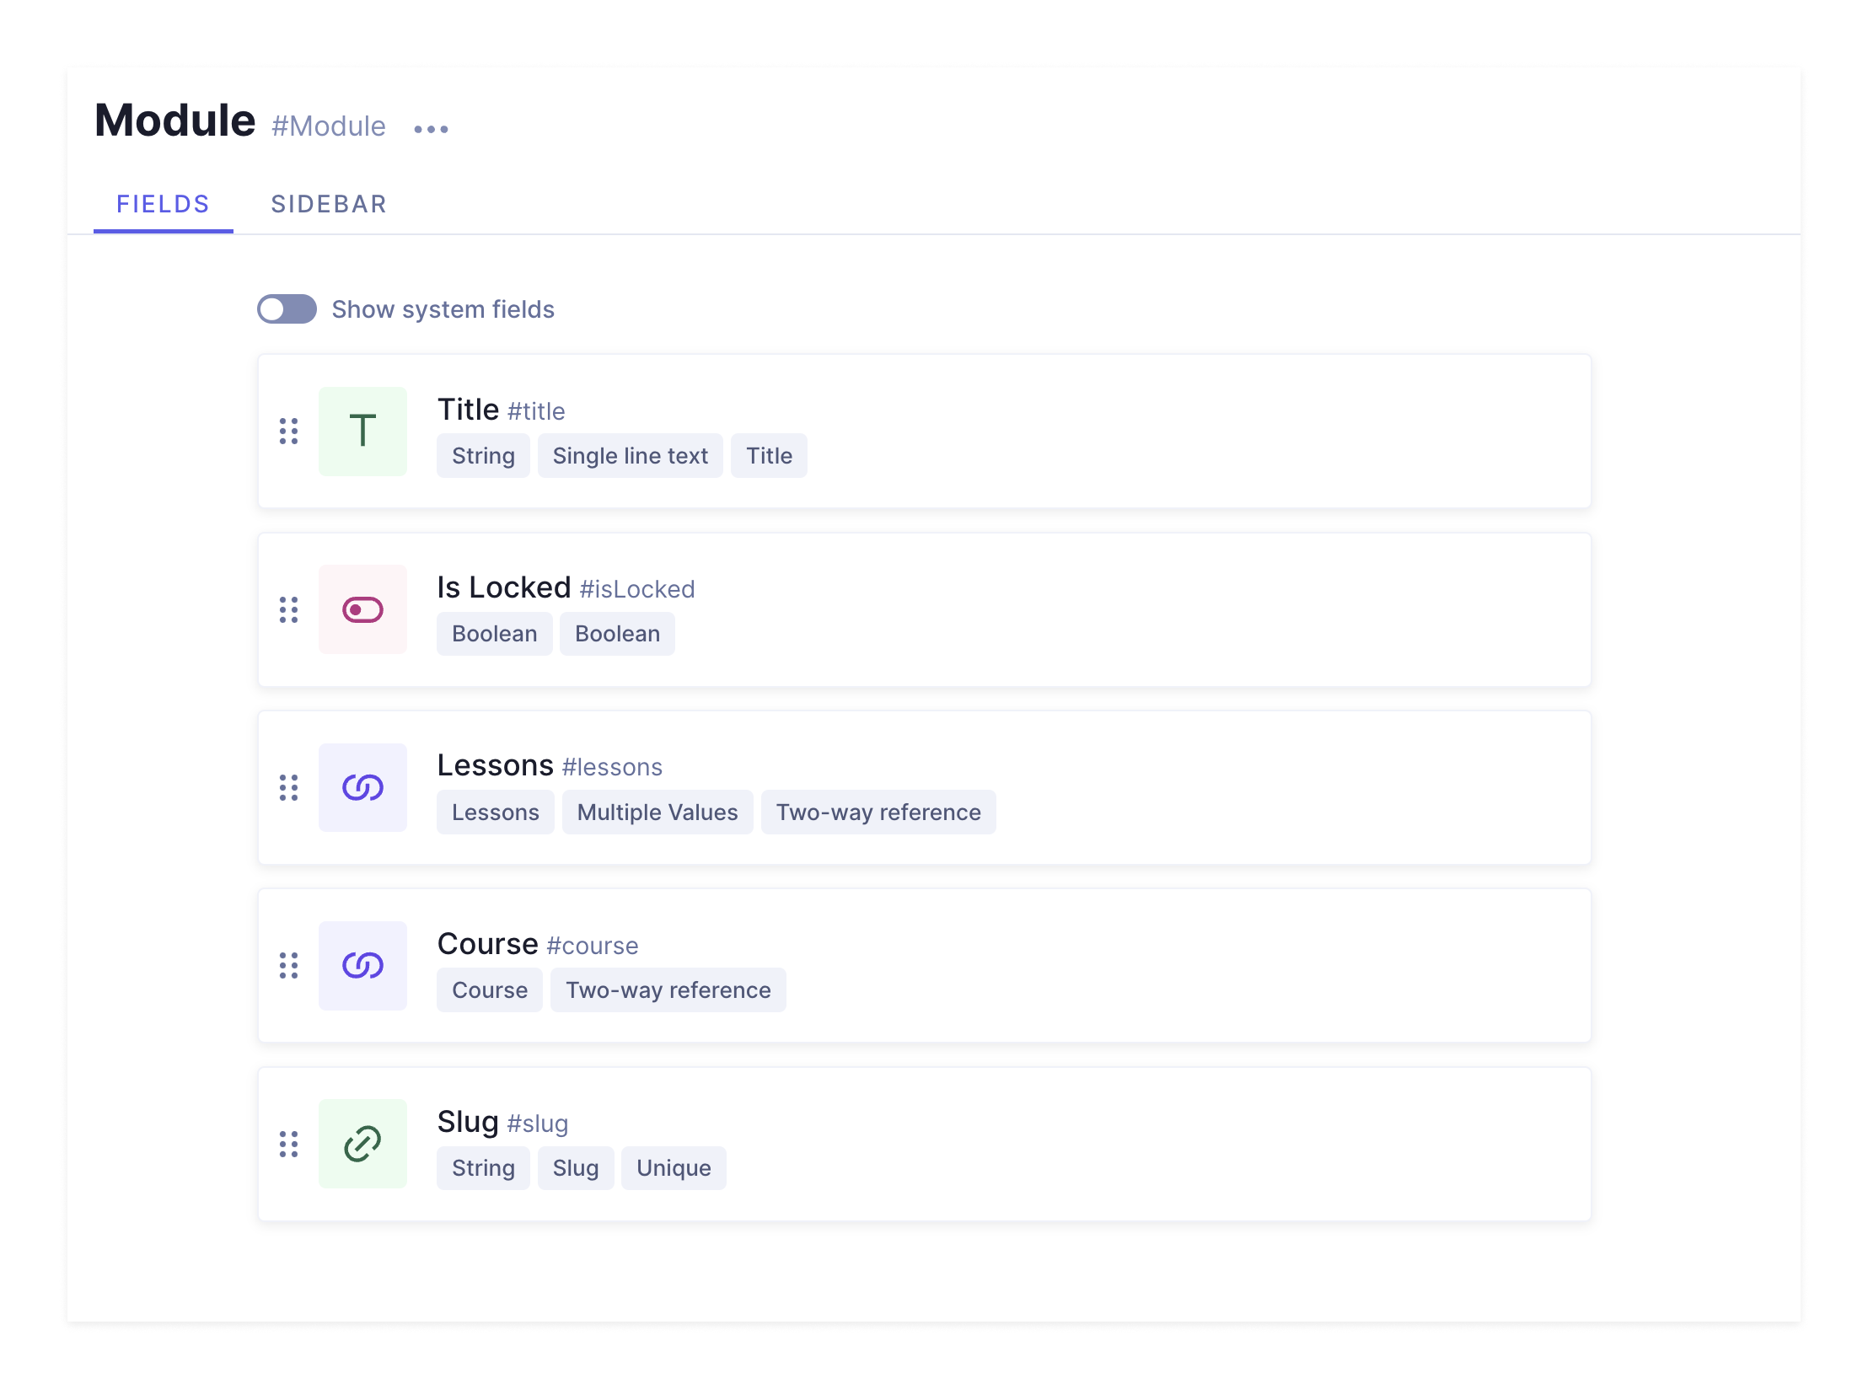Screen dimensions: 1868x1389
Task: Enable the Show system fields toggle
Action: tap(287, 309)
